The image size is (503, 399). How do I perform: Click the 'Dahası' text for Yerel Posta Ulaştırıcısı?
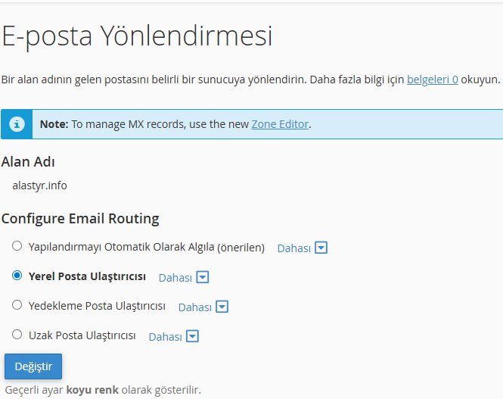[x=175, y=277]
